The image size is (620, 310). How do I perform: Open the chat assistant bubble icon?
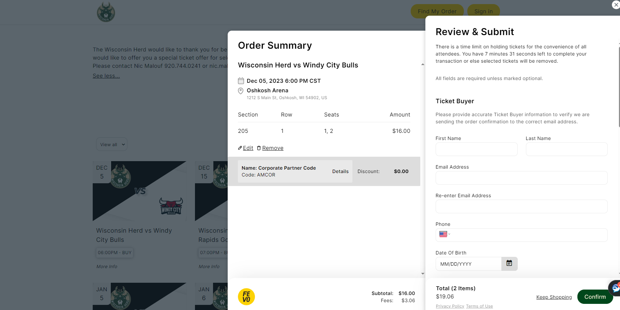point(615,288)
